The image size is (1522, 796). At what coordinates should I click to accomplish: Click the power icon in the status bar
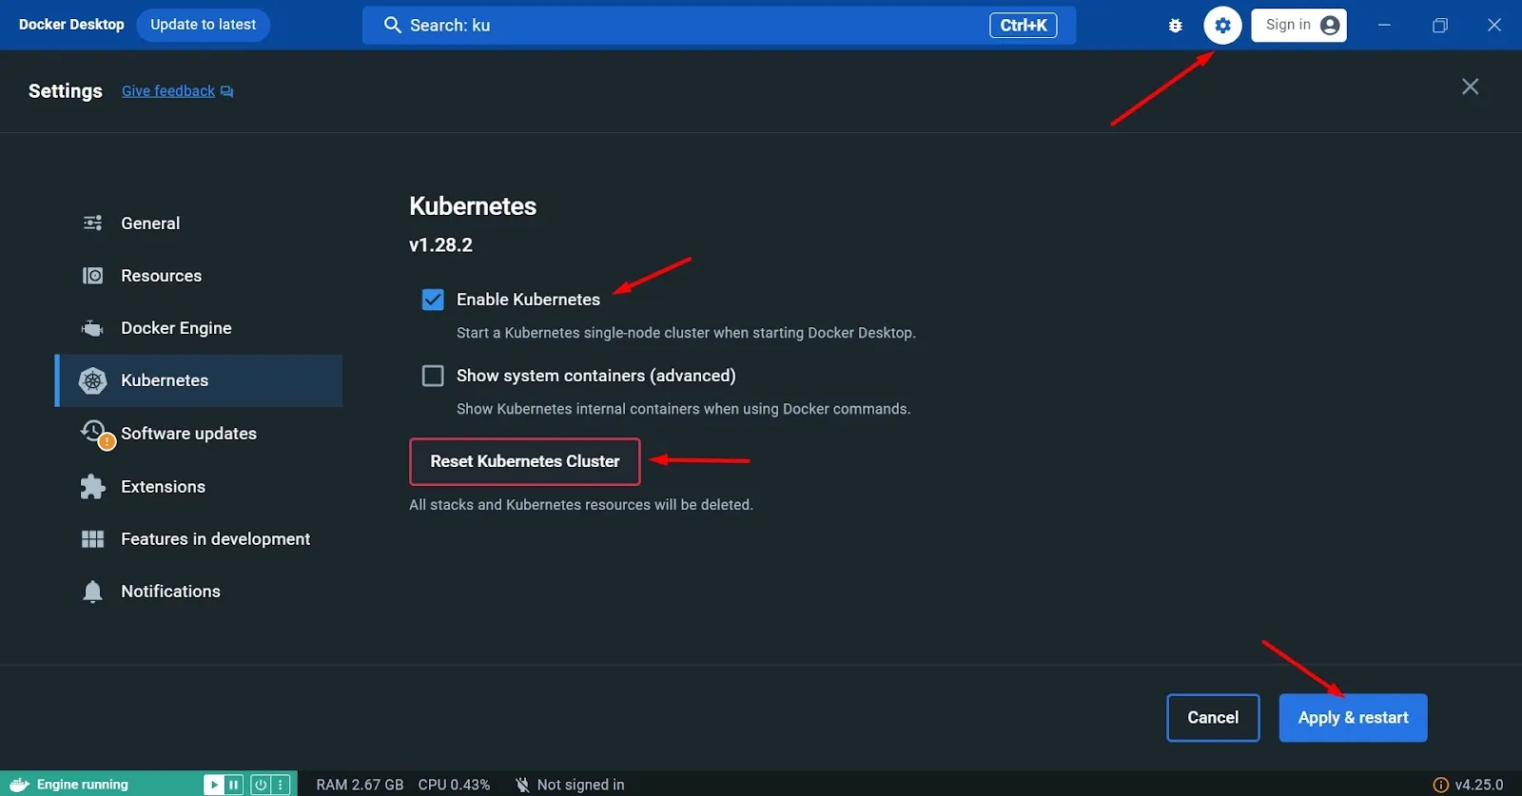261,785
